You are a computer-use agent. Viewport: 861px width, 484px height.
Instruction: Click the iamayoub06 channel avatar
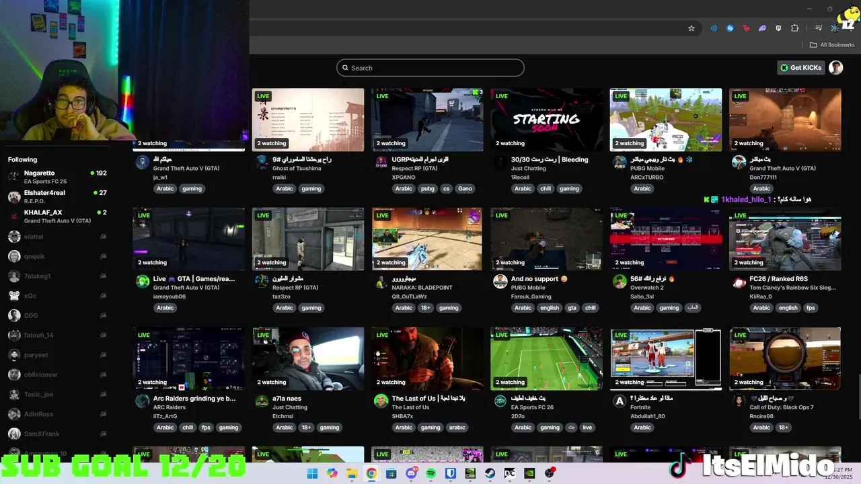click(143, 282)
